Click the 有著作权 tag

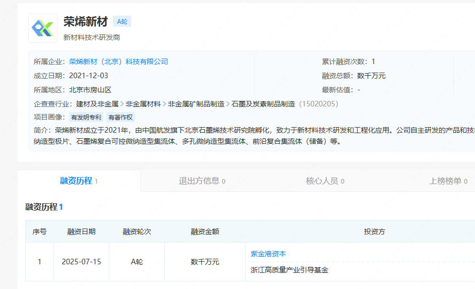[121, 117]
